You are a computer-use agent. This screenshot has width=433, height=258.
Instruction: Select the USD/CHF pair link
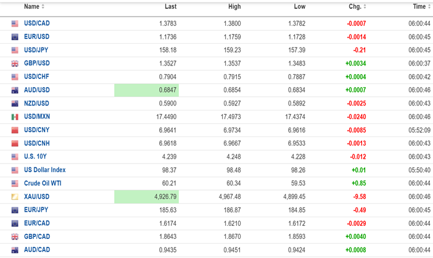click(x=36, y=77)
